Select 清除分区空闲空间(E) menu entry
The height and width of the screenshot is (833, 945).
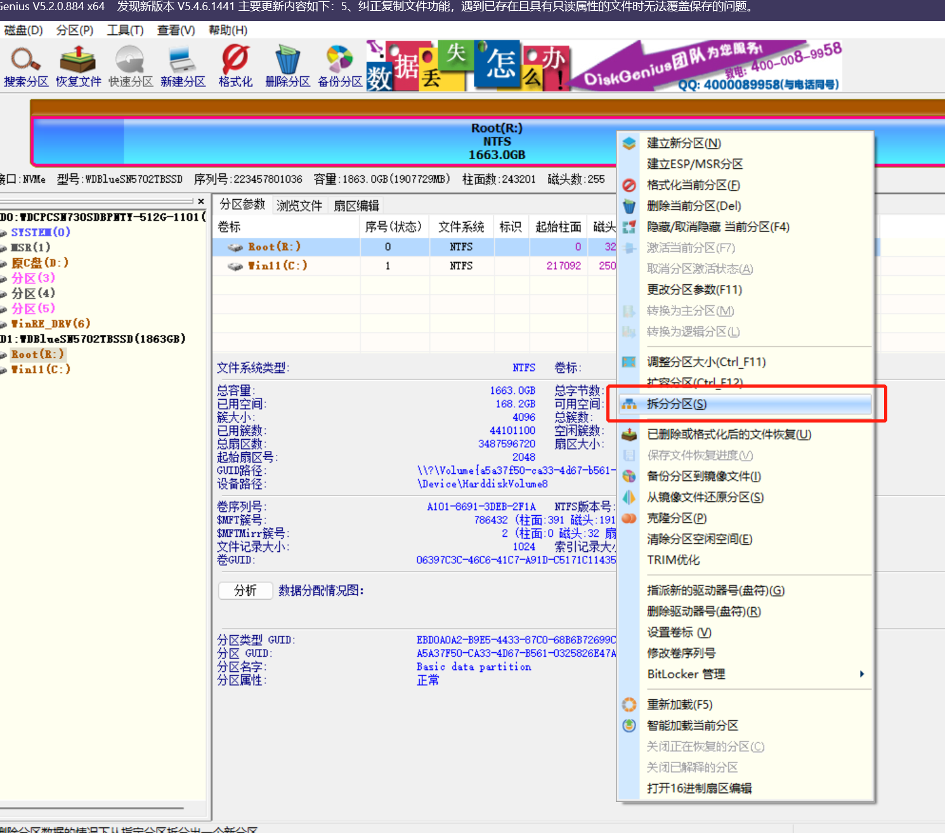point(700,539)
